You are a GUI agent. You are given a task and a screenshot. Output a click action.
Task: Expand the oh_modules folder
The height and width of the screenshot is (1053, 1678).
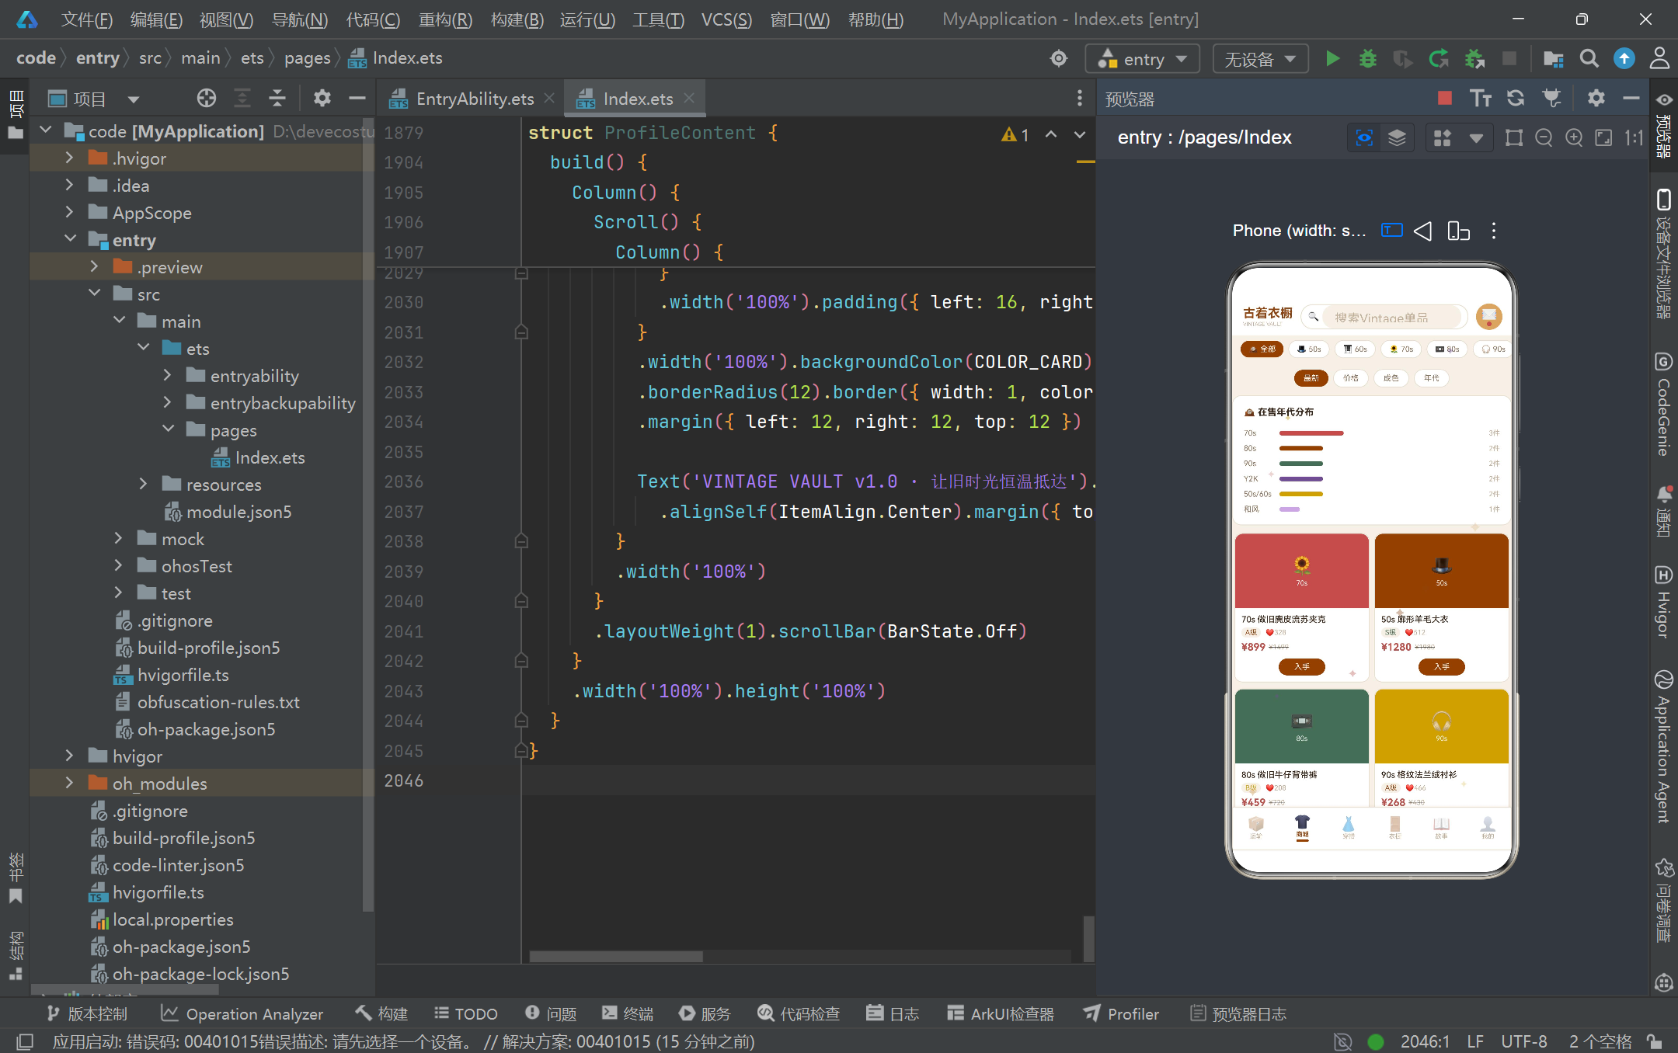click(69, 783)
